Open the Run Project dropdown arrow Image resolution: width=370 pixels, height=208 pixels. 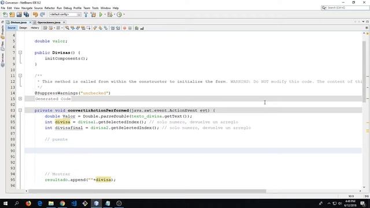coord(105,14)
